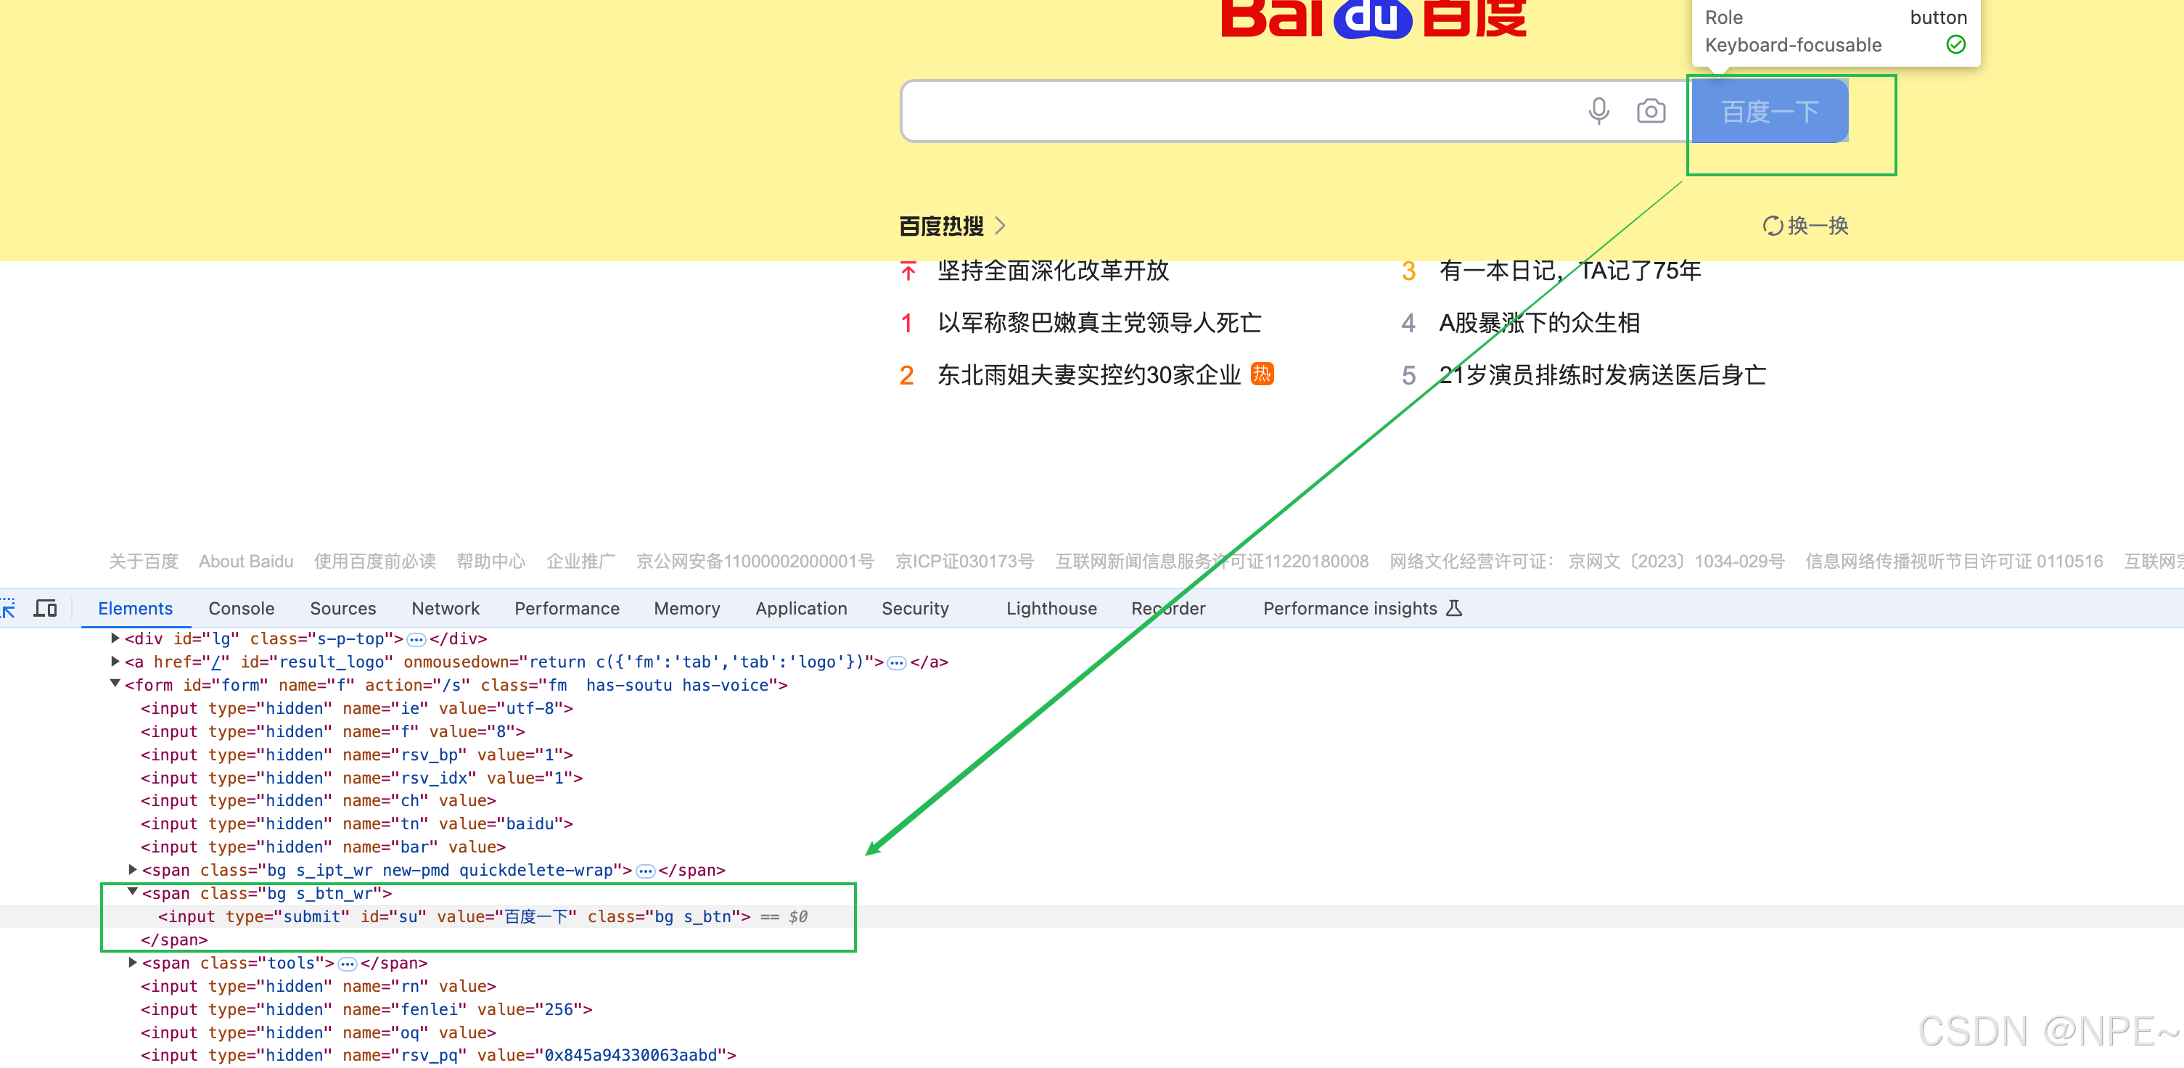Click the 百度热搜 chevron arrow

coord(1000,226)
